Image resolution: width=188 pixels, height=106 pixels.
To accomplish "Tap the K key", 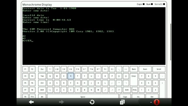I will point(98,83).
